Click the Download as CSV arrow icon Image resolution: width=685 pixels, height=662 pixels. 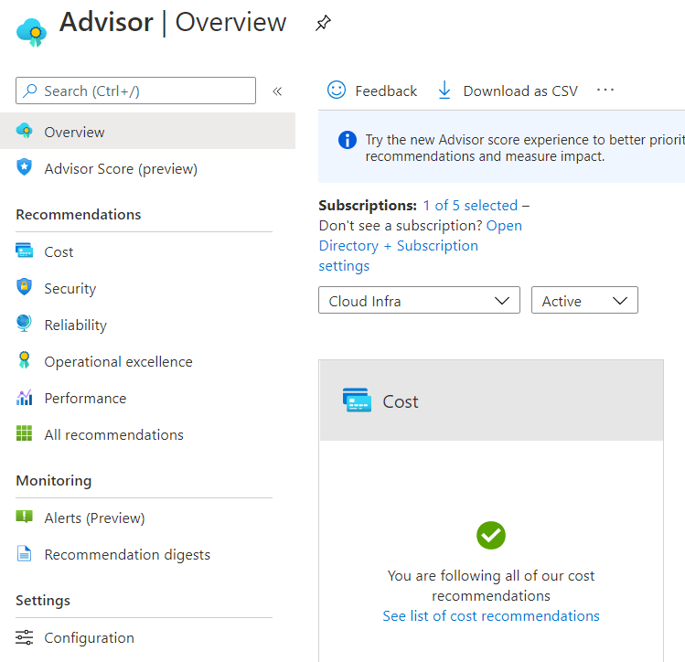(444, 90)
